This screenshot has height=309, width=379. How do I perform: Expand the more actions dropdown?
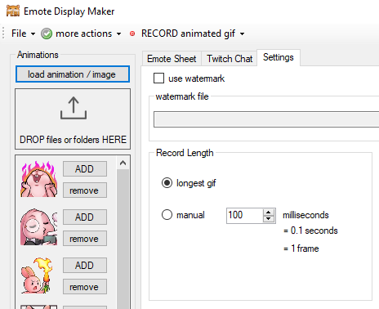(118, 34)
